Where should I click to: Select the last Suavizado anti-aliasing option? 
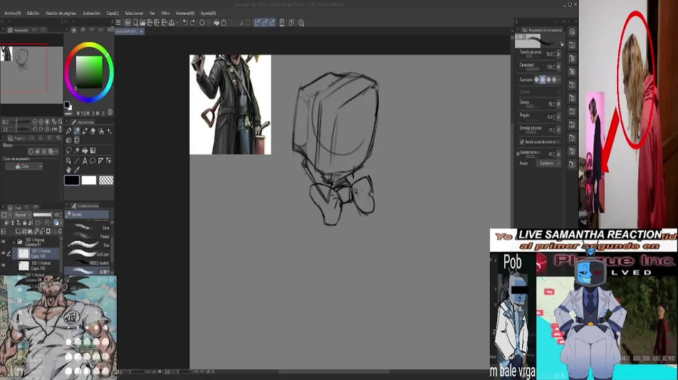(x=554, y=80)
